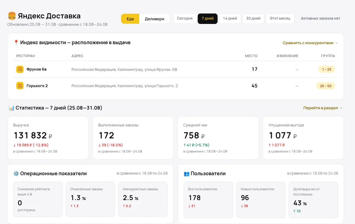Open the Горького 2 restaurant name
Viewport: 355px width, 224px height.
(37, 86)
